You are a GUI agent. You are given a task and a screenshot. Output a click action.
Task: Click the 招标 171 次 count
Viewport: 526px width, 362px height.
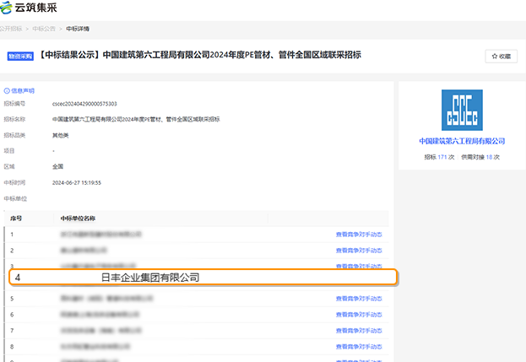pyautogui.click(x=440, y=157)
